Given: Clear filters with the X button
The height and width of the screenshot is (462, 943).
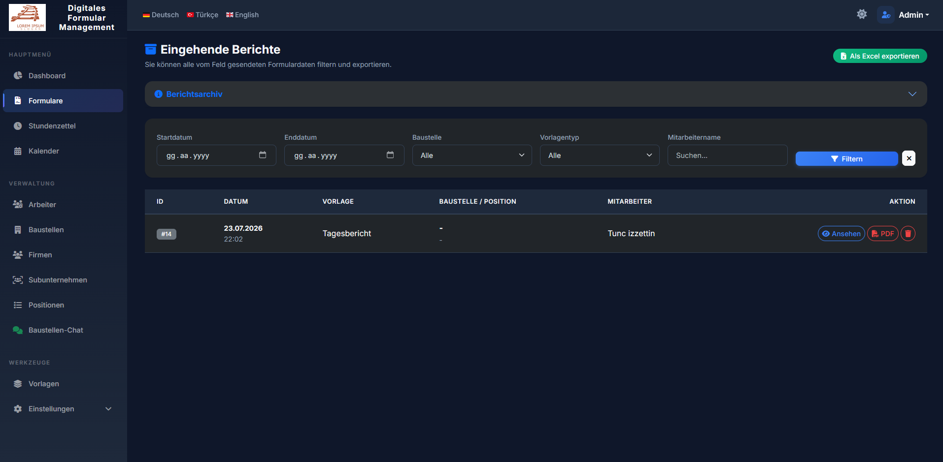Looking at the screenshot, I should point(909,158).
